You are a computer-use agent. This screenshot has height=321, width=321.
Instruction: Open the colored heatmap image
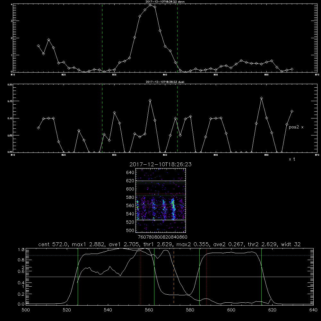click(x=160, y=200)
